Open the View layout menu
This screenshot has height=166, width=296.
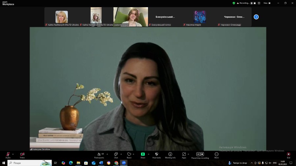[x=267, y=3]
